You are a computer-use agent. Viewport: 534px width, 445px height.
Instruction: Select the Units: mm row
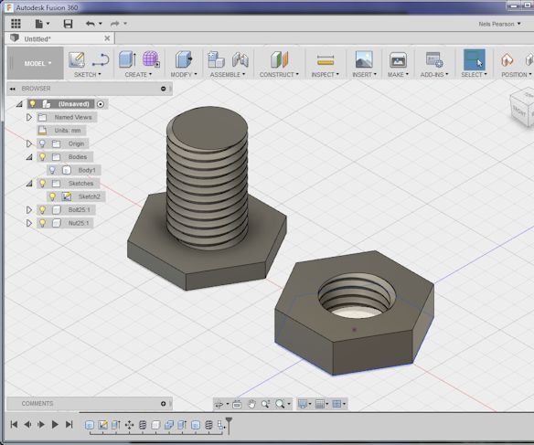[61, 131]
